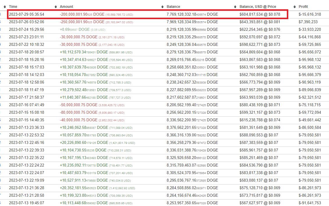Sort by Balance, USD @ Price arrows
The height and width of the screenshot is (206, 329).
coord(235,7)
